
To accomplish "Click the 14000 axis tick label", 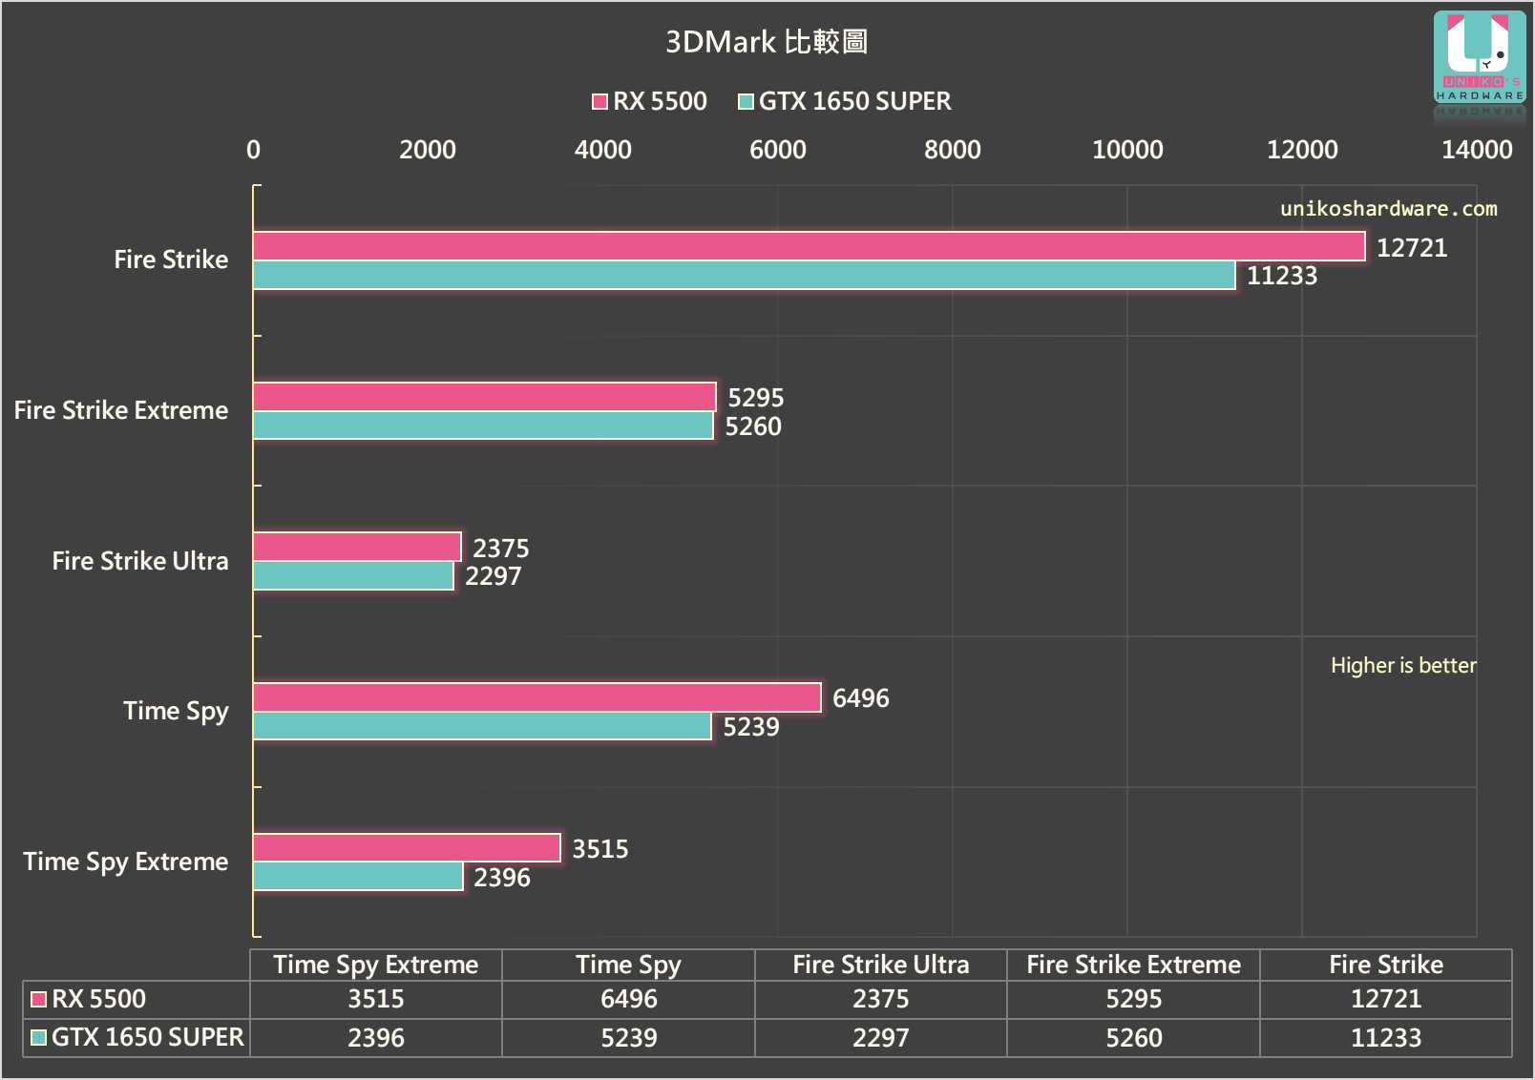I will [1477, 150].
